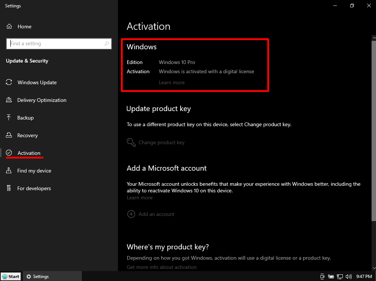Click the key icon beside Change product key
Viewport: 376px width, 281px height.
coord(131,142)
